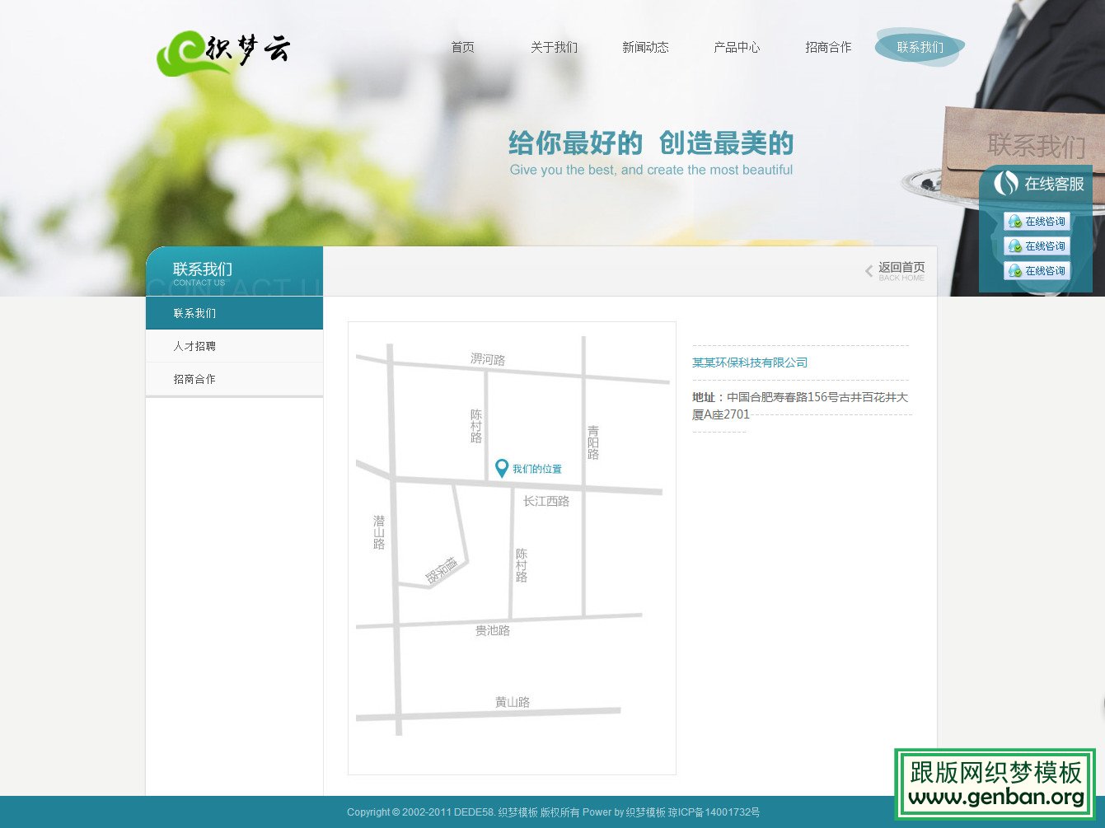Viewport: 1105px width, 828px height.
Task: Open the 产品中心 navigation menu item
Action: coord(737,47)
